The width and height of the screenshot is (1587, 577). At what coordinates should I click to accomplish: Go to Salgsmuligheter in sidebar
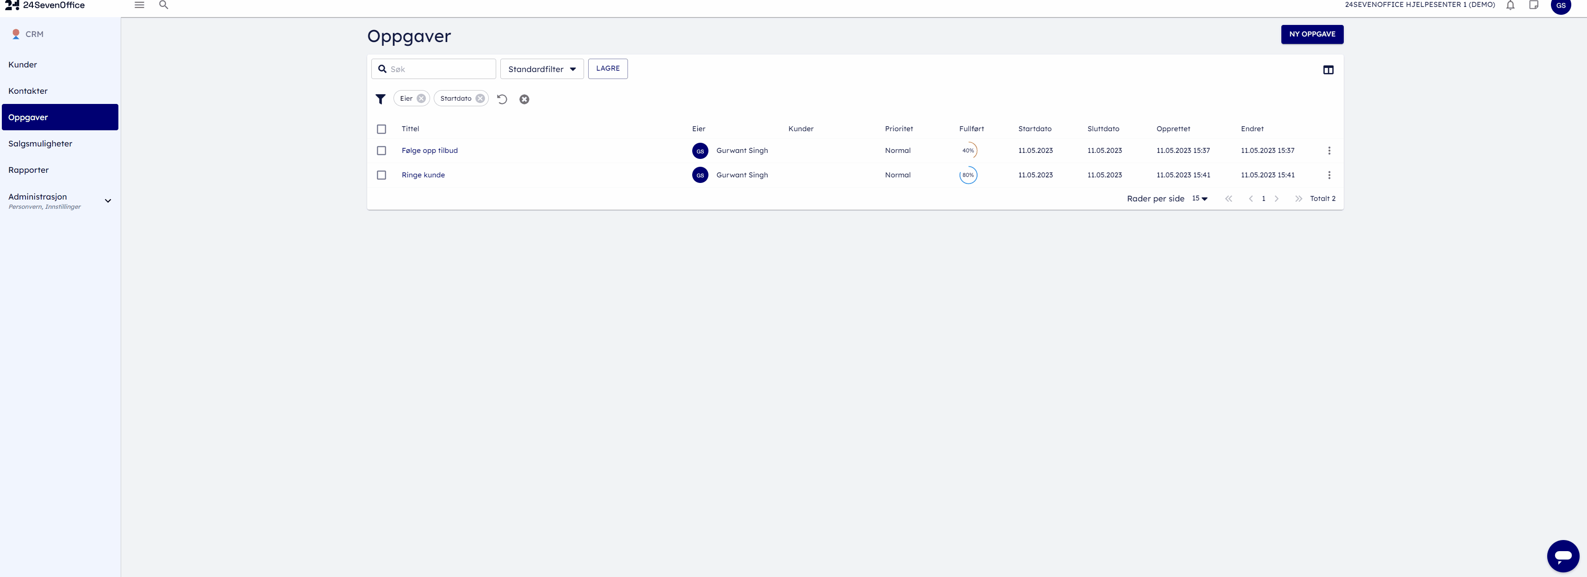pos(40,144)
